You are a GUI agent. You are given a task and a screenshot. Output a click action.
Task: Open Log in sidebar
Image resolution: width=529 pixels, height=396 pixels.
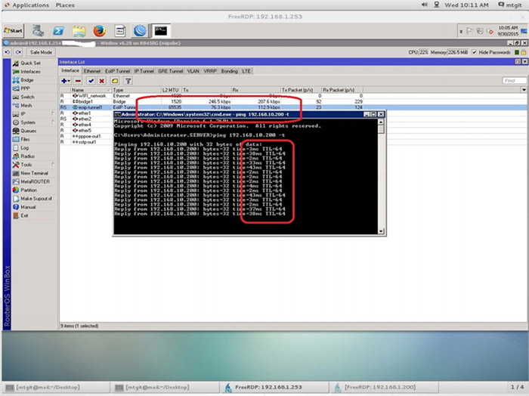25,147
